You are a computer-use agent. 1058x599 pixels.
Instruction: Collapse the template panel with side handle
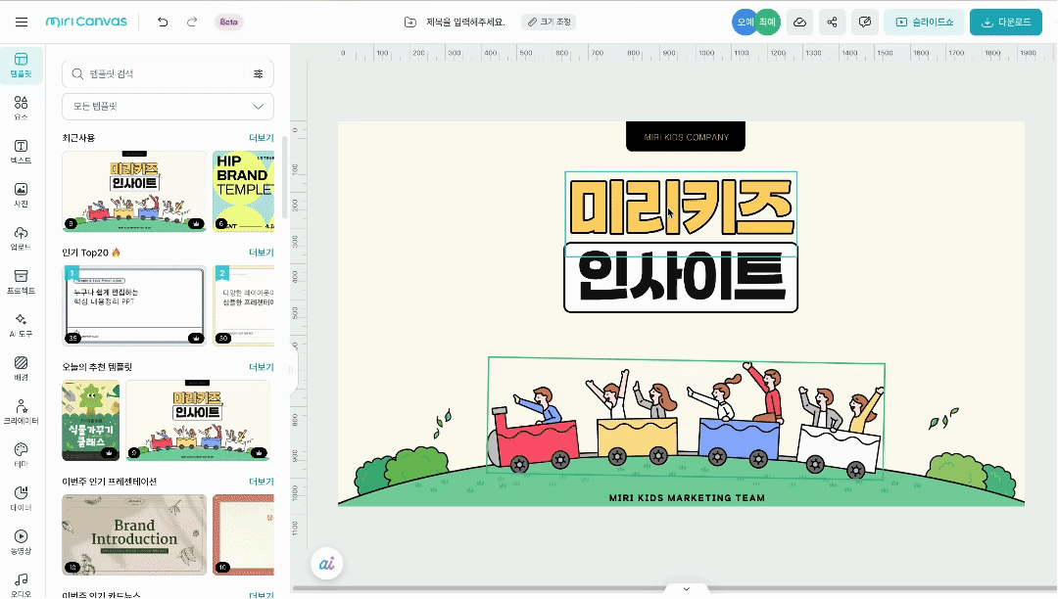(292, 369)
